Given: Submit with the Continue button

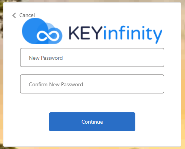Looking at the screenshot, I should [92, 122].
